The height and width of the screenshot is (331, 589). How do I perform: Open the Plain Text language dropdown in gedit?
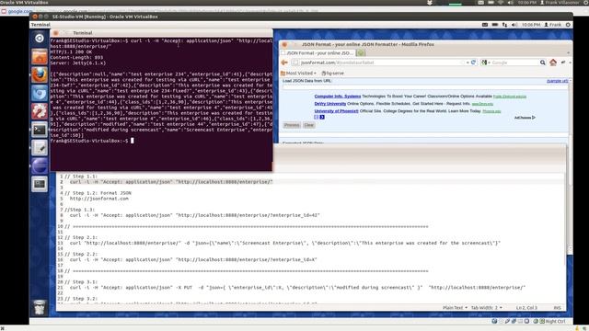click(x=455, y=308)
